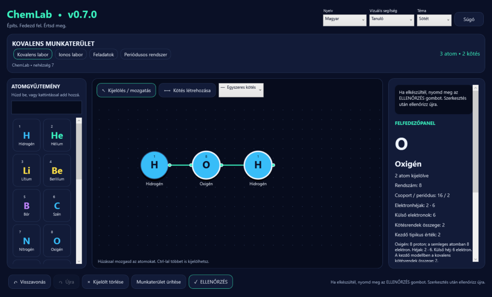Choose the Szén (C) element tile
The height and width of the screenshot is (297, 492).
(x=57, y=205)
